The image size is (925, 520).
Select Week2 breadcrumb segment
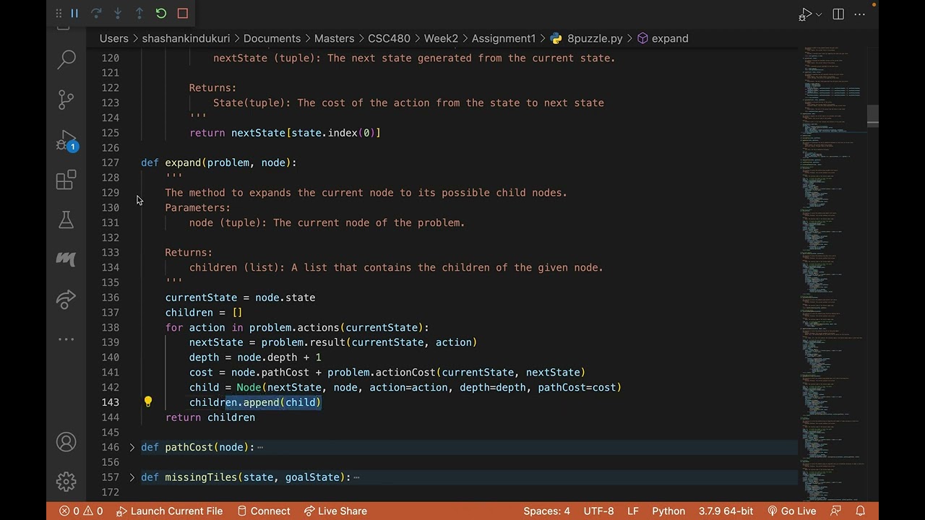441,38
